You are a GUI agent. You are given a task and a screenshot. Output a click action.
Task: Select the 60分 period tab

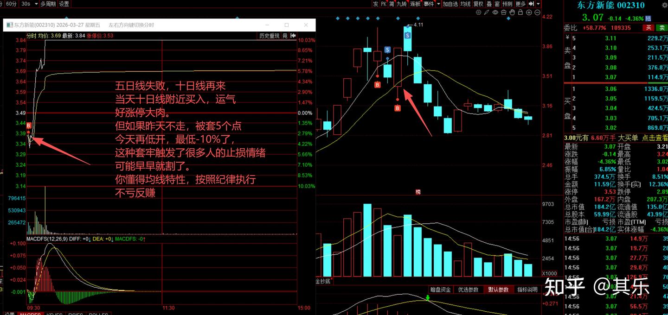(x=11, y=4)
